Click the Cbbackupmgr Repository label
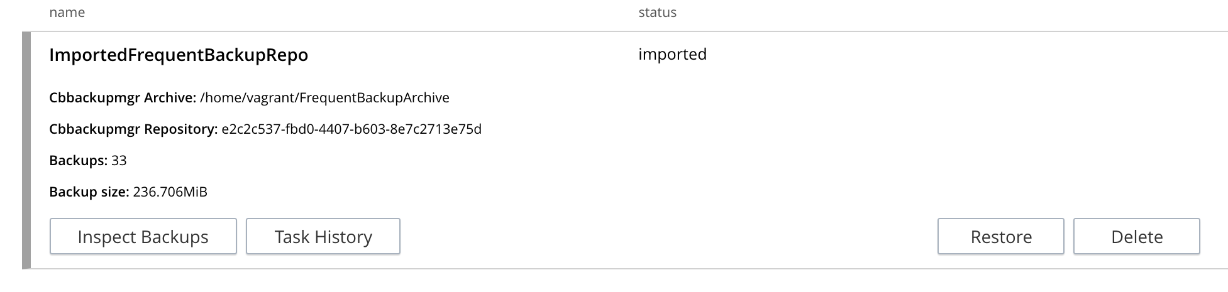The image size is (1228, 292). coord(133,129)
